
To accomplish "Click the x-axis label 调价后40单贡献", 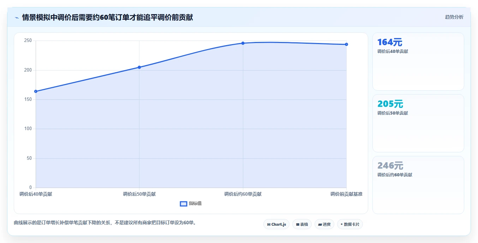I will [x=36, y=194].
